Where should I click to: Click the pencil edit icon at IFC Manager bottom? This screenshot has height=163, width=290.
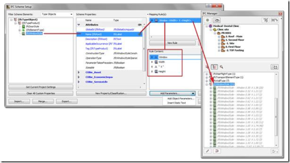[x=208, y=151]
